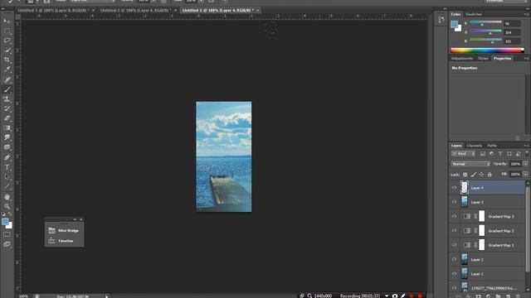Open Timeline panel
Viewport: 531px width, 298px height.
click(x=61, y=241)
